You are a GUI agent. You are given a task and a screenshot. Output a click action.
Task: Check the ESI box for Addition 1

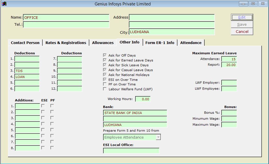[x=43, y=106]
